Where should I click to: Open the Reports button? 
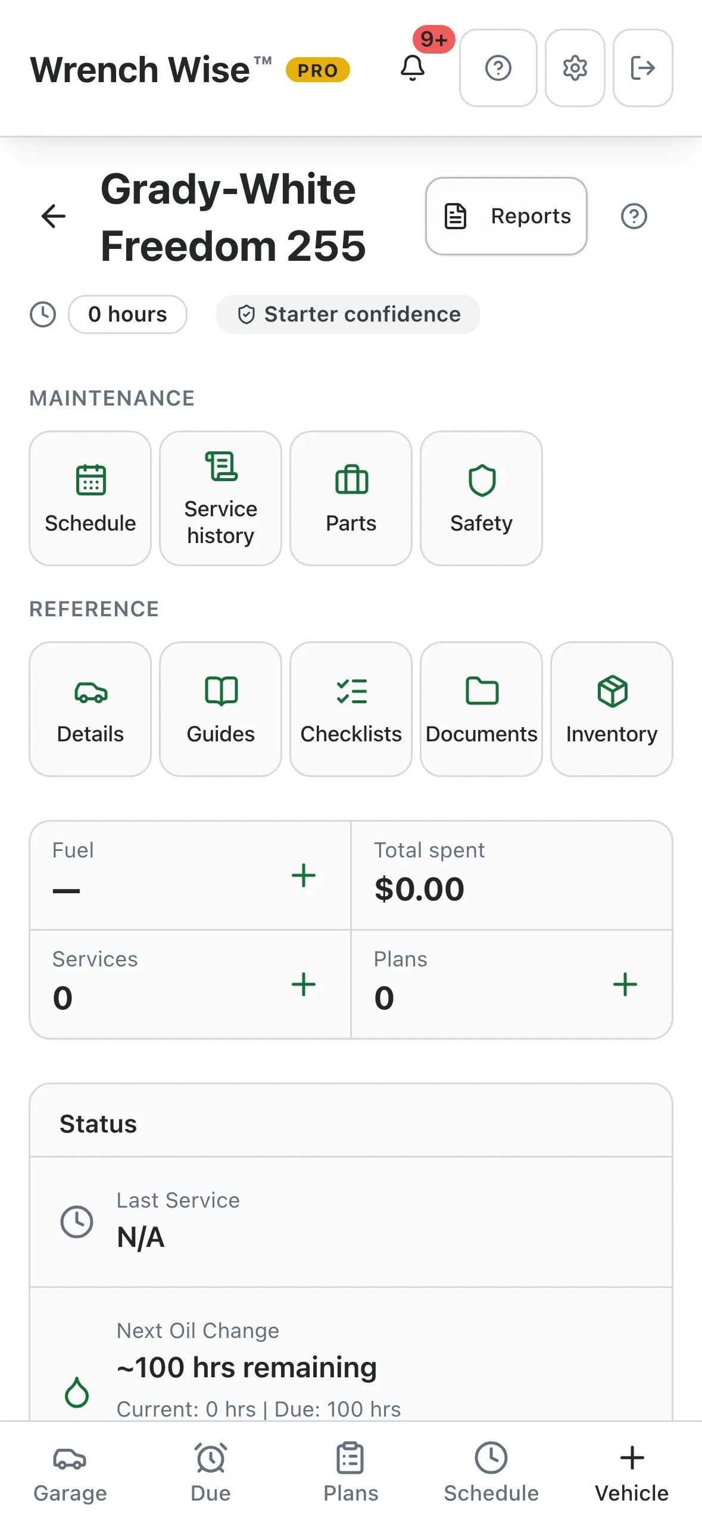[506, 216]
